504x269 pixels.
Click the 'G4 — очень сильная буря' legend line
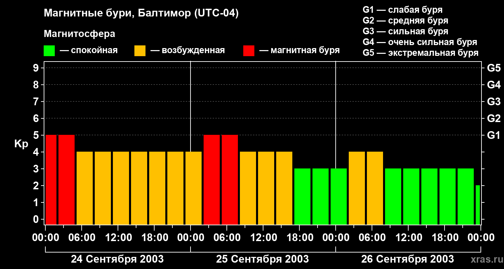click(420, 42)
